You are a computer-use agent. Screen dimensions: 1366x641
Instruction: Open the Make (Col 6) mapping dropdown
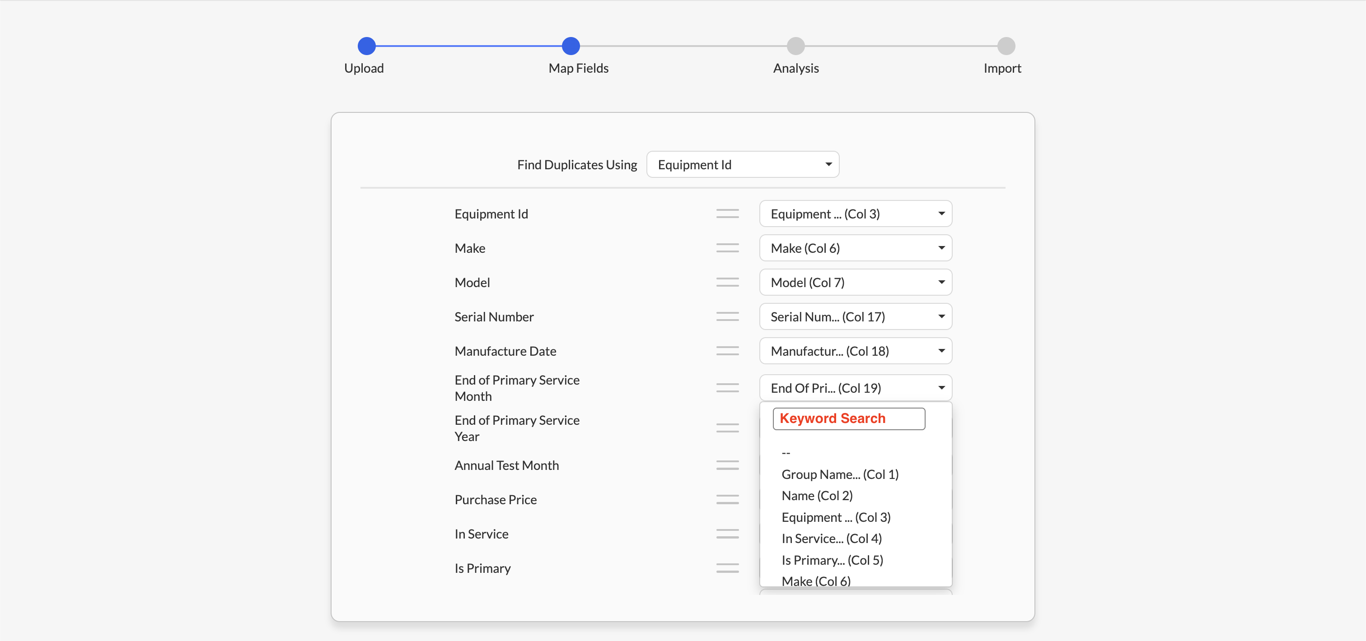click(x=856, y=248)
